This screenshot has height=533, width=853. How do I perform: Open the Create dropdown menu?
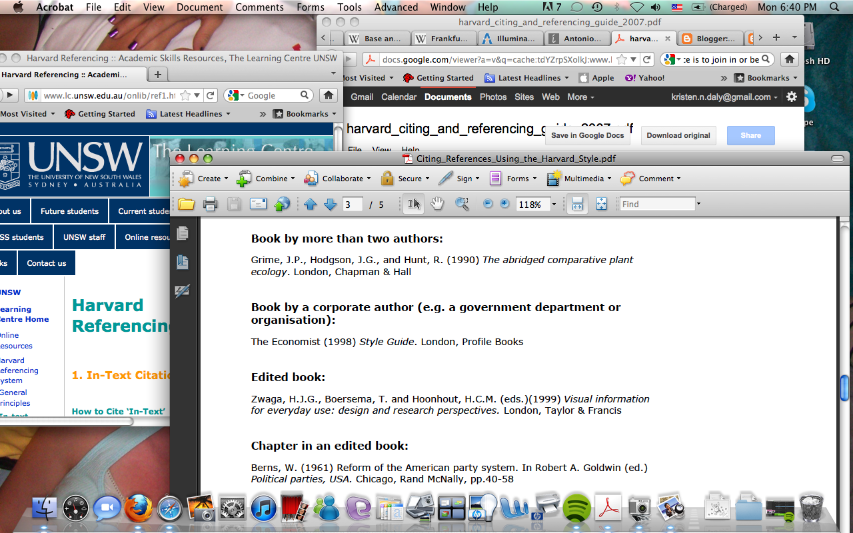(x=203, y=179)
